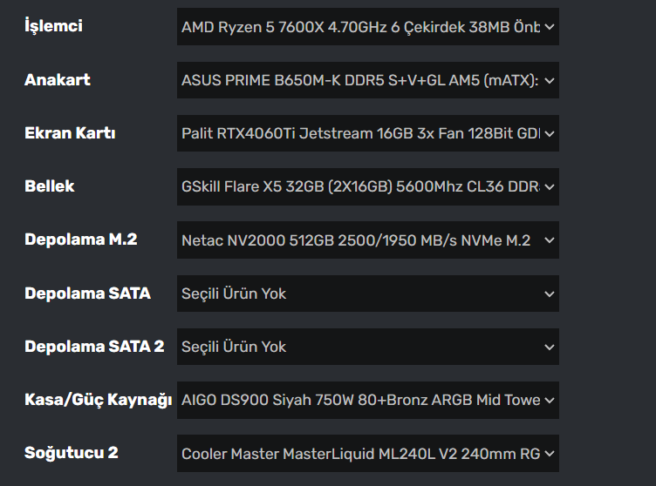
Task: Expand the Depolama SATA 2 chevron arrow
Action: (549, 347)
